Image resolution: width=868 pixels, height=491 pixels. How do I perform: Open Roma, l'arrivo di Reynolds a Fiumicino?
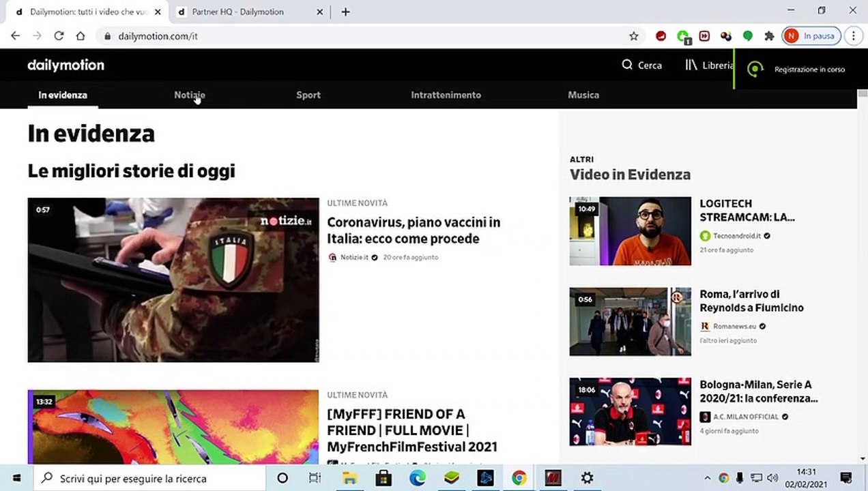coord(751,301)
